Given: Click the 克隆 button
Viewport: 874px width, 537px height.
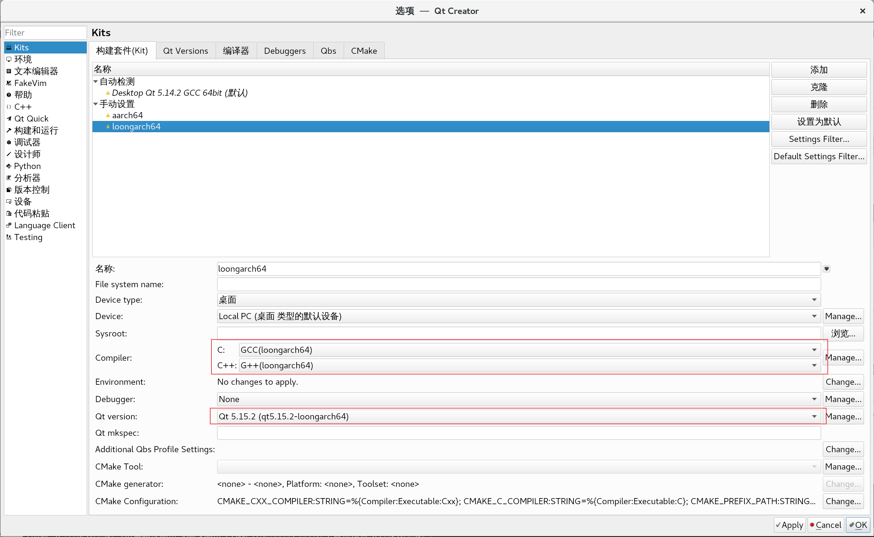Looking at the screenshot, I should click(819, 87).
